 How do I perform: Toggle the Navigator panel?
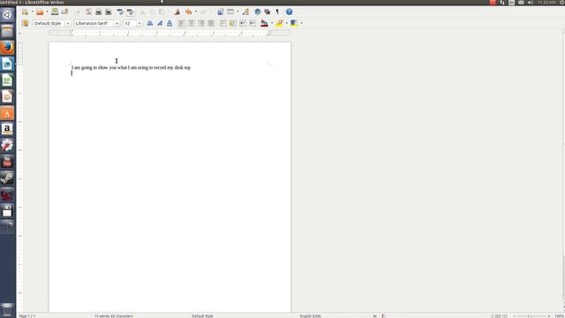tap(257, 11)
